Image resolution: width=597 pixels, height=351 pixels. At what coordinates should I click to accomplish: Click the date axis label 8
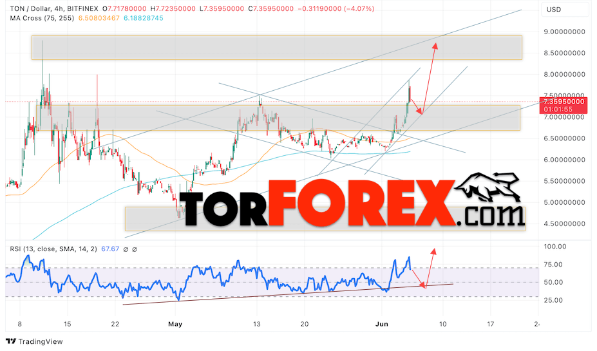(x=20, y=324)
